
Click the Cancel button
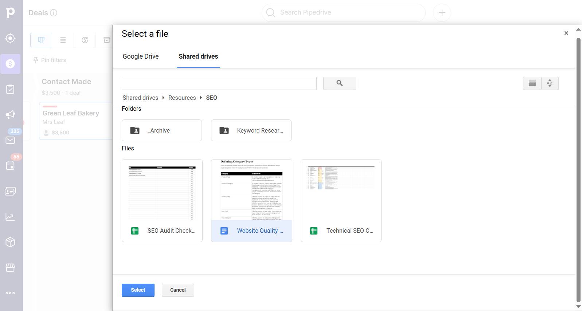click(x=178, y=290)
